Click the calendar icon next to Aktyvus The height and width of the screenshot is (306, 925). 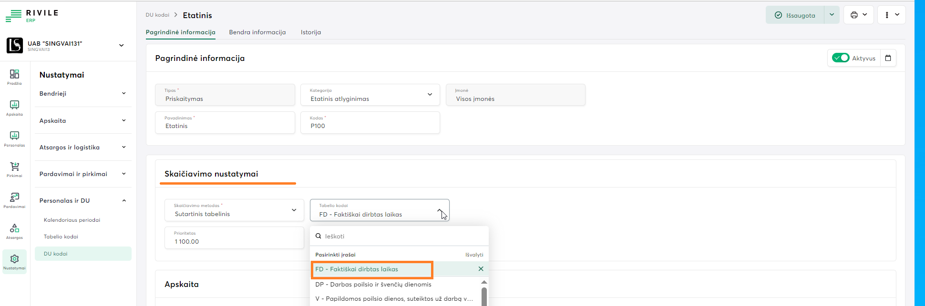(888, 58)
